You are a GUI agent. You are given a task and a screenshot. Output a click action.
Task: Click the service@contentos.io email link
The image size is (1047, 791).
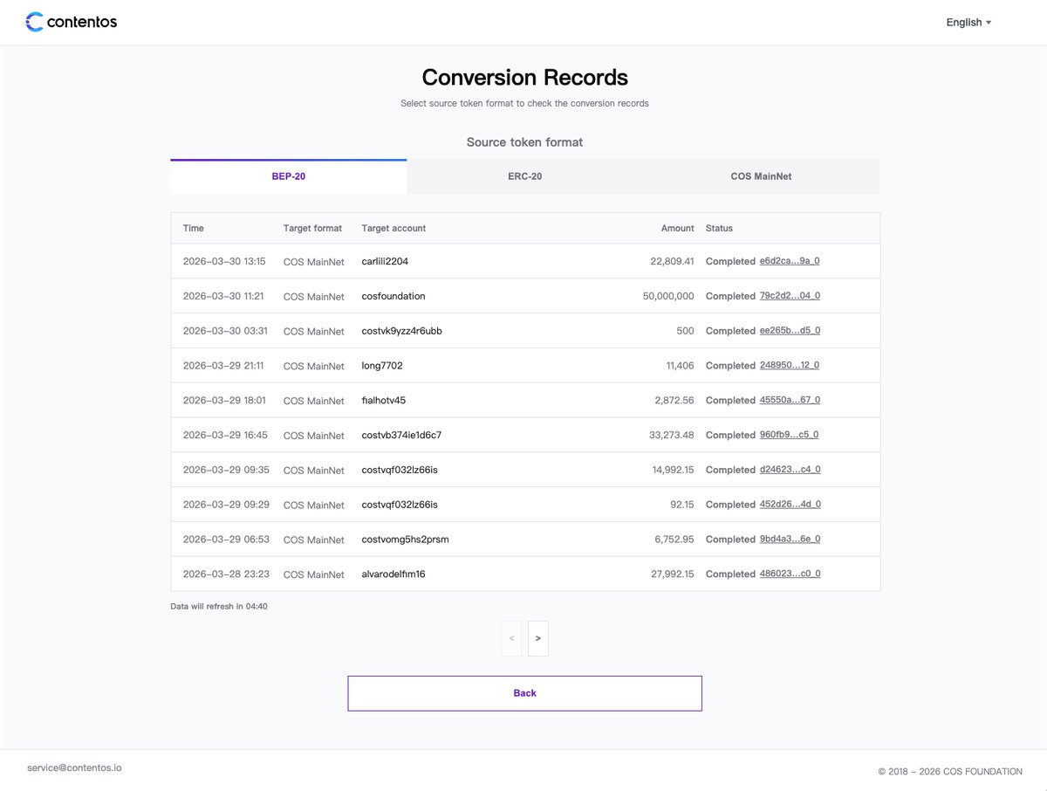click(x=74, y=767)
